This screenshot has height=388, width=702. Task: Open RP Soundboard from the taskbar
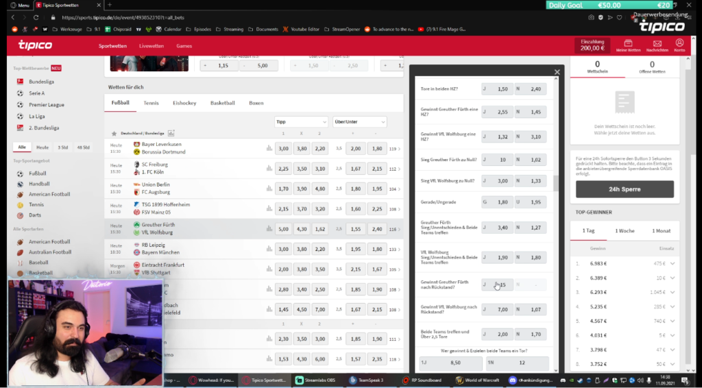422,380
